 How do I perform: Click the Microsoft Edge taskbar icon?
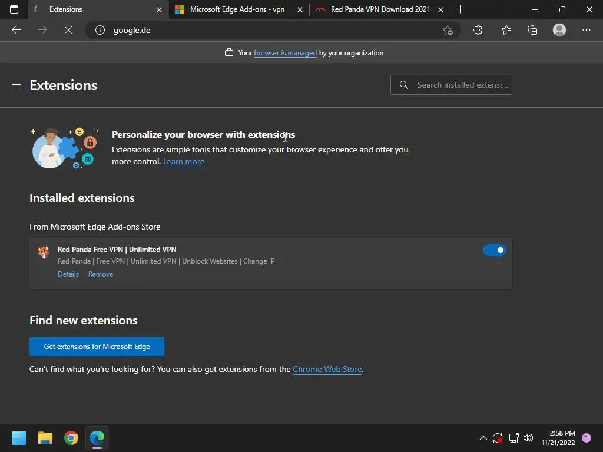(97, 438)
